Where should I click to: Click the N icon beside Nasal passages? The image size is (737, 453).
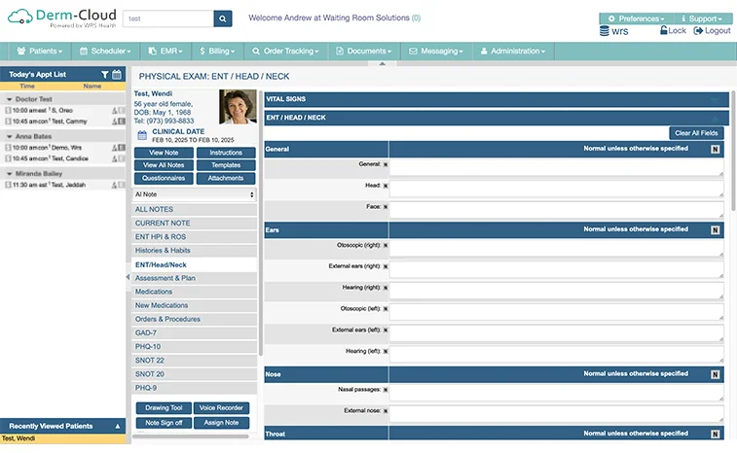pyautogui.click(x=386, y=390)
